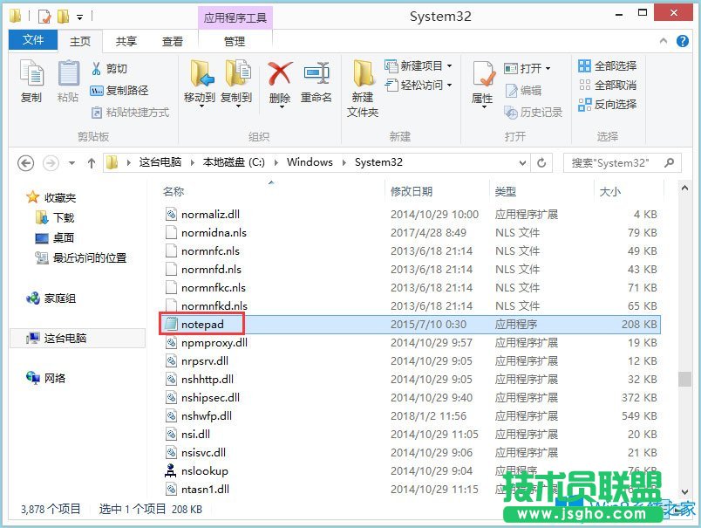Switch to the 查看 (View) ribbon tab
This screenshot has width=701, height=528.
pyautogui.click(x=172, y=40)
